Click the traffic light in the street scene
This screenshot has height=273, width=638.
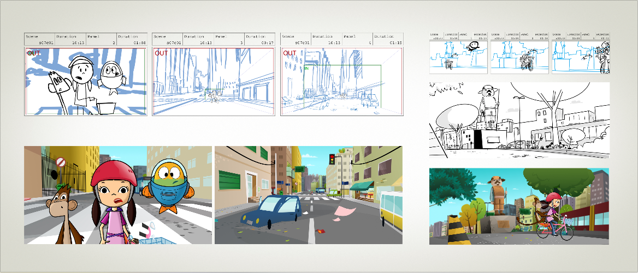(x=332, y=159)
